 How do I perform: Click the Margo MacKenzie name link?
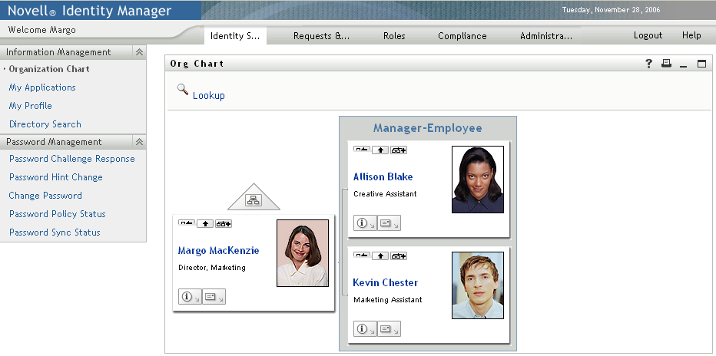218,250
